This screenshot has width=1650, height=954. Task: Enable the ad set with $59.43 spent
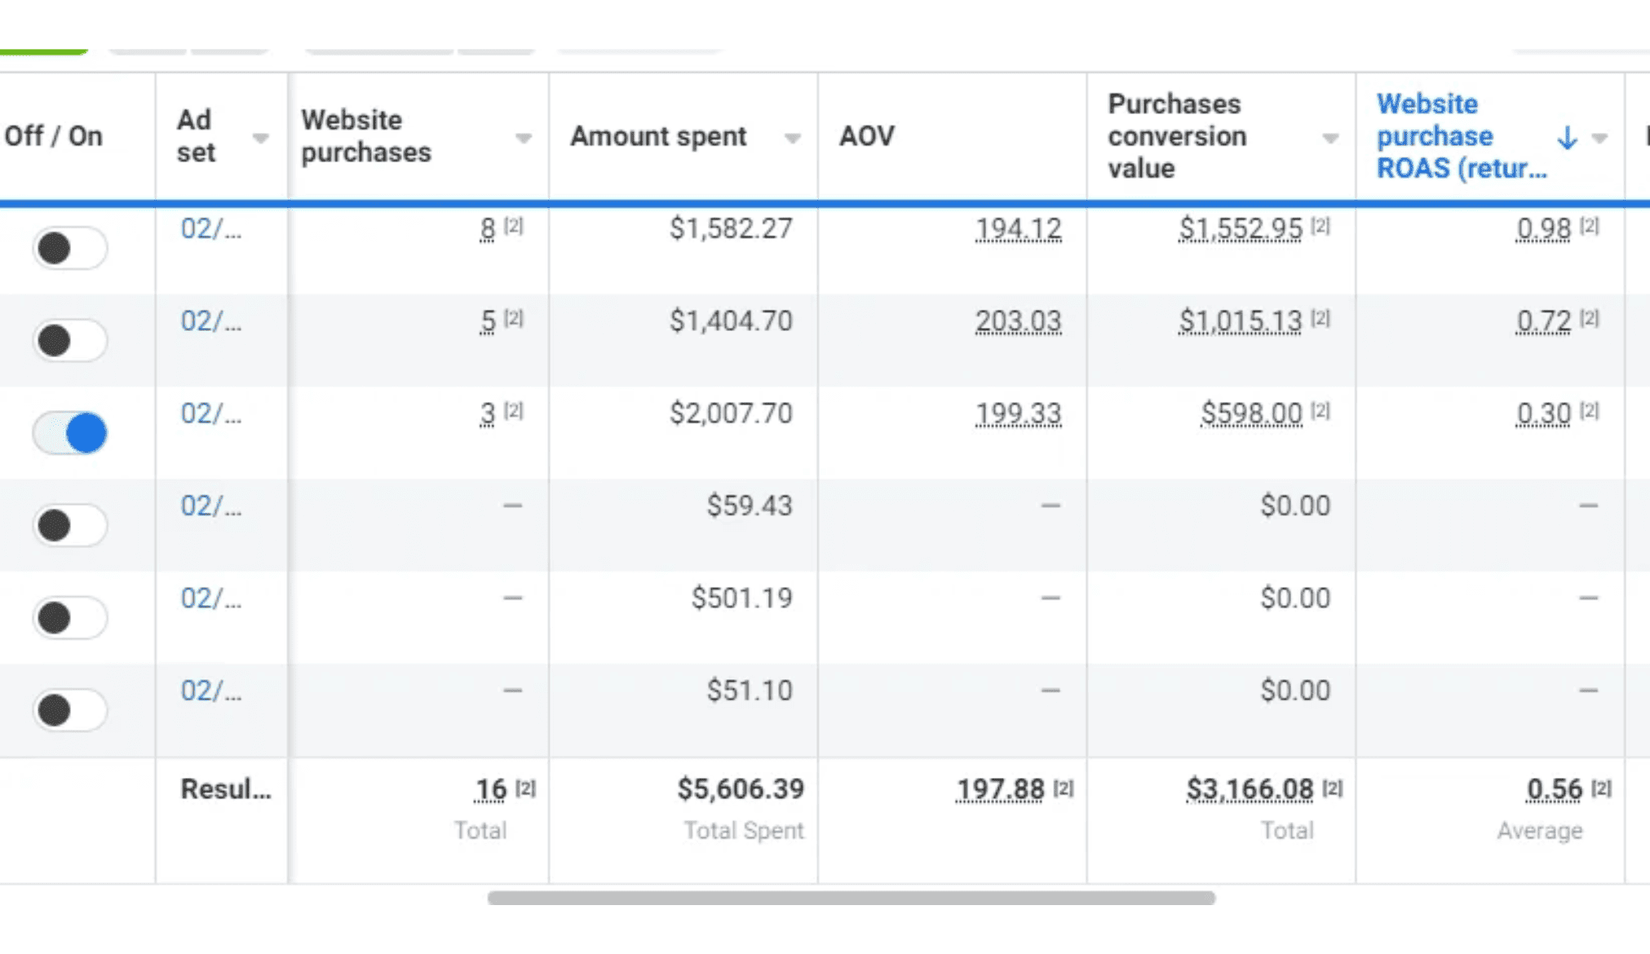pos(69,525)
